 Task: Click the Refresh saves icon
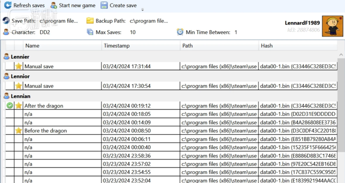8,5
